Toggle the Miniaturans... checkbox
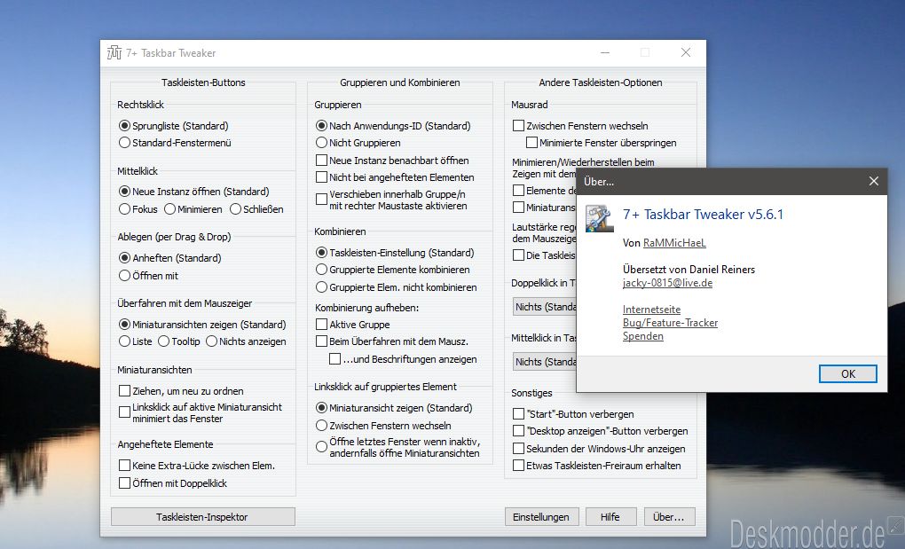Screen dimensions: 905x549 [518, 207]
